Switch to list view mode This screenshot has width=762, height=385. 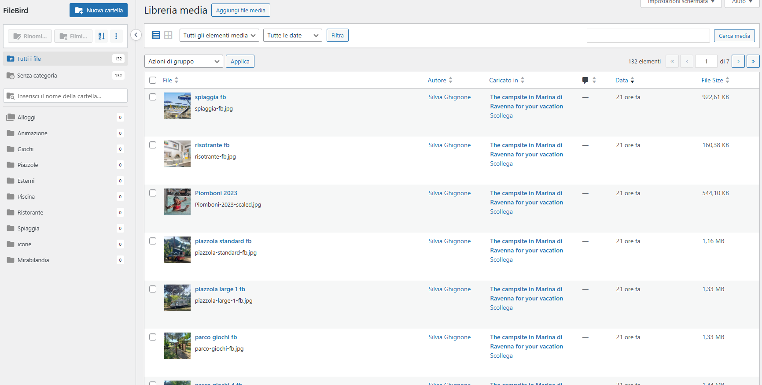click(x=156, y=35)
